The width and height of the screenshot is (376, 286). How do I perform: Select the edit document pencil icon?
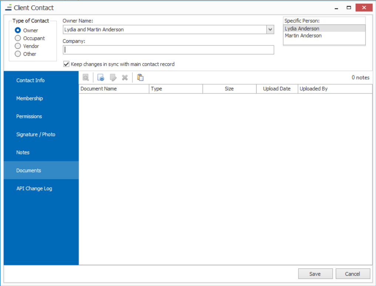point(114,77)
